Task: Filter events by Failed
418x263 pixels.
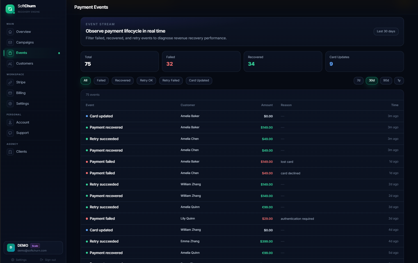Action: point(101,81)
